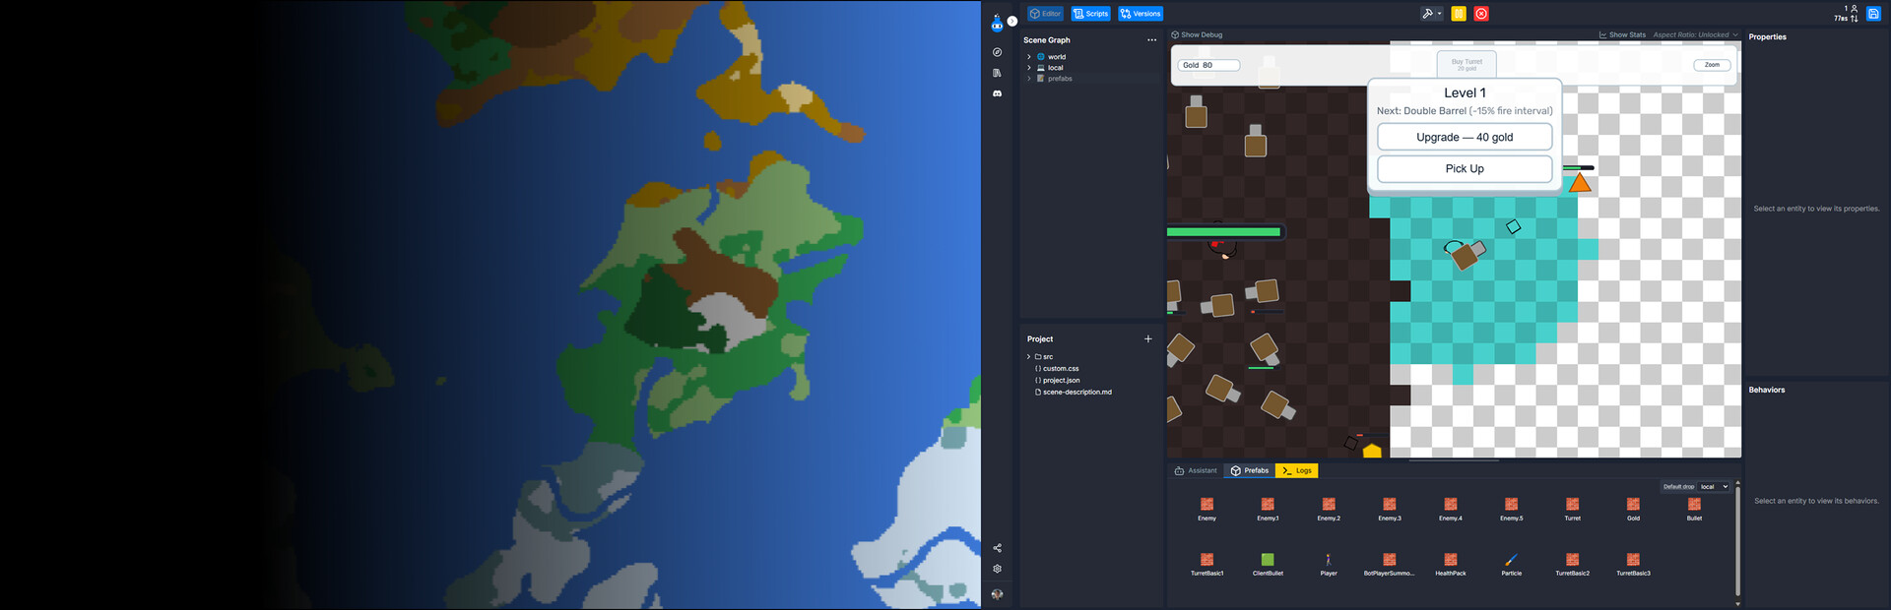The width and height of the screenshot is (1891, 610).
Task: Open the compass explore icon in sidebar
Action: pos(997,52)
